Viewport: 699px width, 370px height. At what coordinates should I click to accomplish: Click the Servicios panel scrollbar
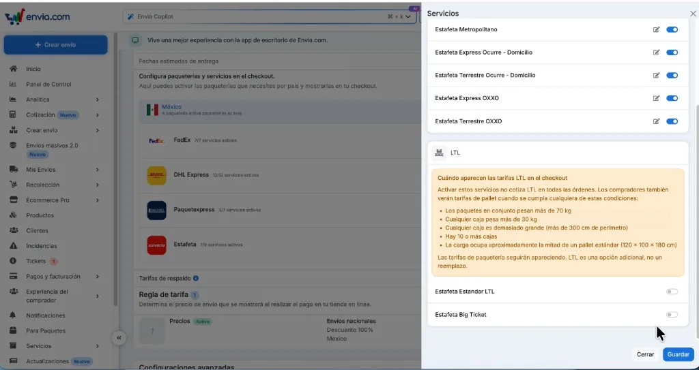tap(696, 220)
